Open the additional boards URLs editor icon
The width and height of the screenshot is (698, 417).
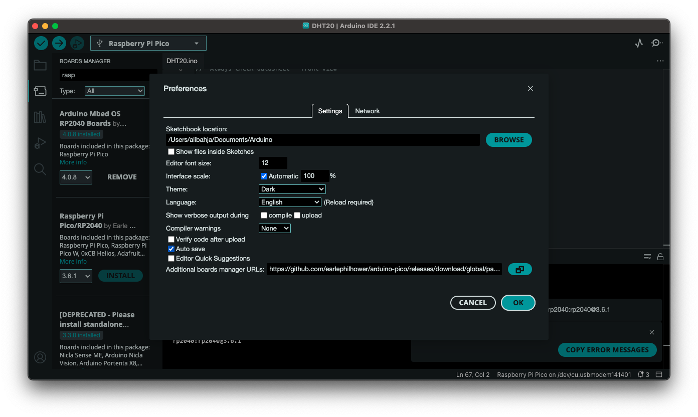[520, 269]
